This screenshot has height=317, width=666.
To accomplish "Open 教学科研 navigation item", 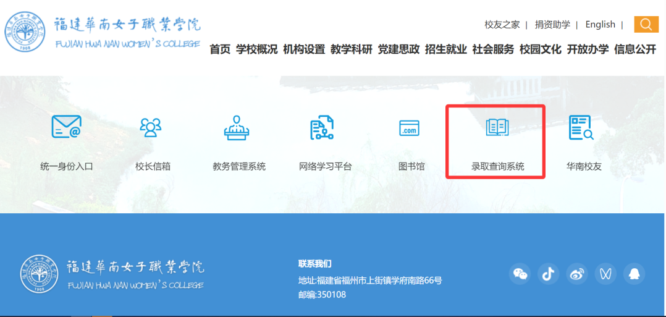I will tap(352, 49).
